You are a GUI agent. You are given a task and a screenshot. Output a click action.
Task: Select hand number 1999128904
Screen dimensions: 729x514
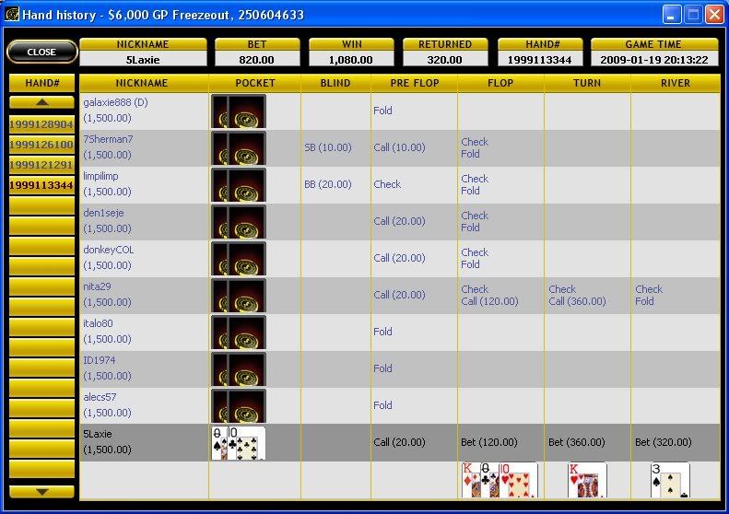coord(41,124)
